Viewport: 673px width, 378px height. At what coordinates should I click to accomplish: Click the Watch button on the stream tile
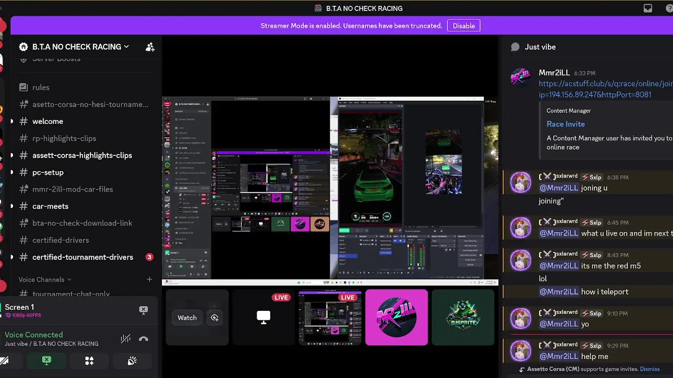[x=187, y=318]
